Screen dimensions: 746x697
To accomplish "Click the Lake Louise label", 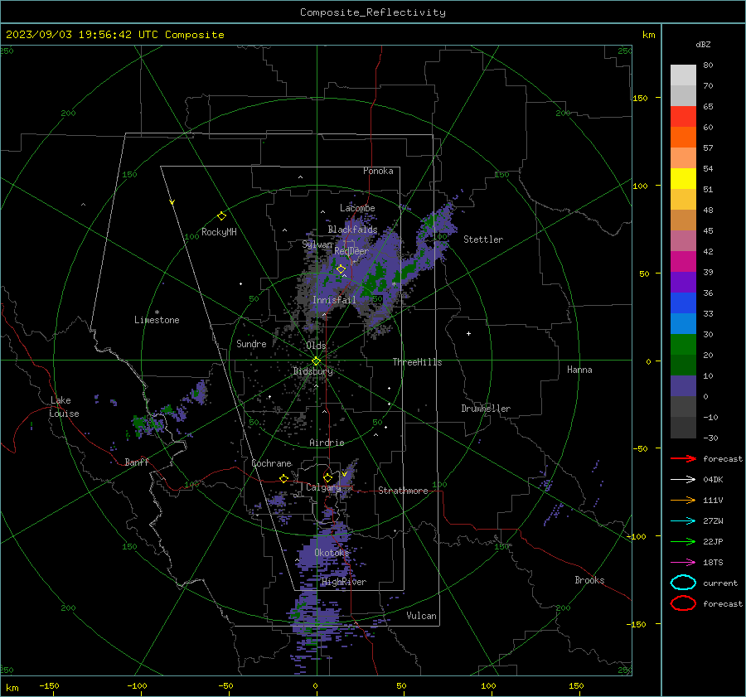I will (x=64, y=407).
